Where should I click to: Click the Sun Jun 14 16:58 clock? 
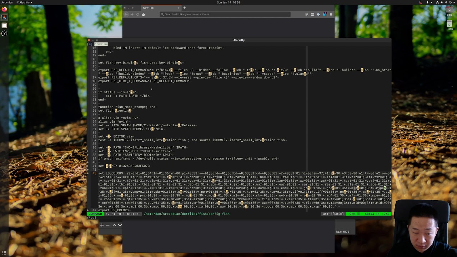pos(228,2)
